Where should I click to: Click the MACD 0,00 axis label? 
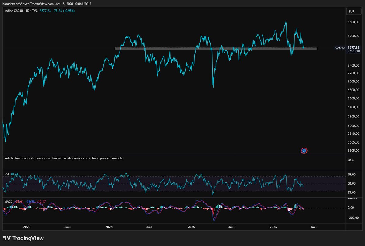point(351,208)
